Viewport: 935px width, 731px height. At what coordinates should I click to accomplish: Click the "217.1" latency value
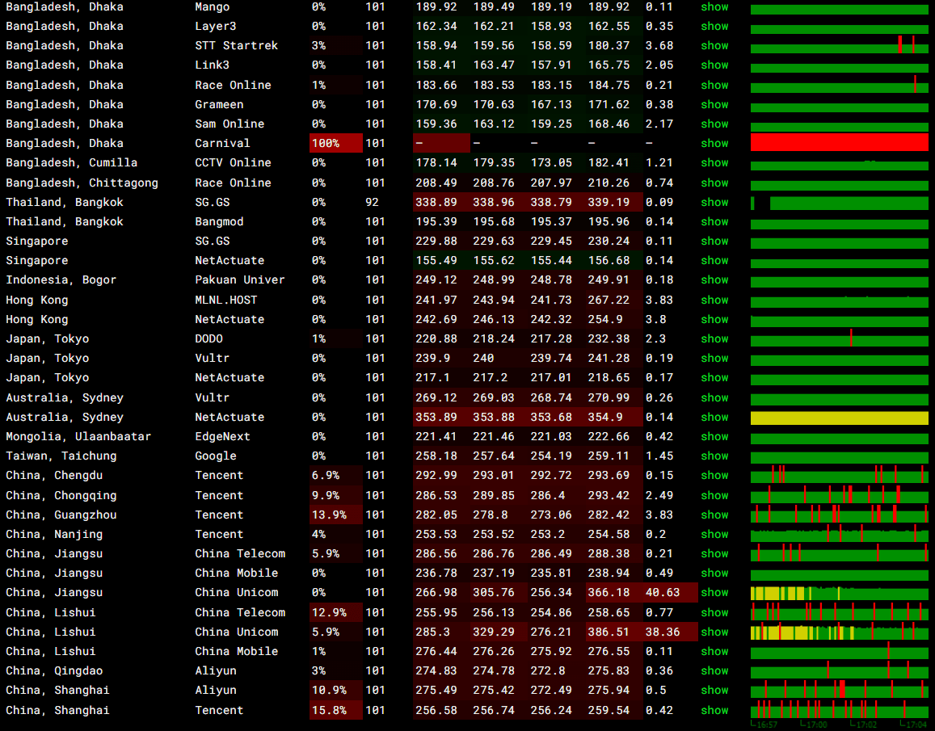pyautogui.click(x=432, y=378)
